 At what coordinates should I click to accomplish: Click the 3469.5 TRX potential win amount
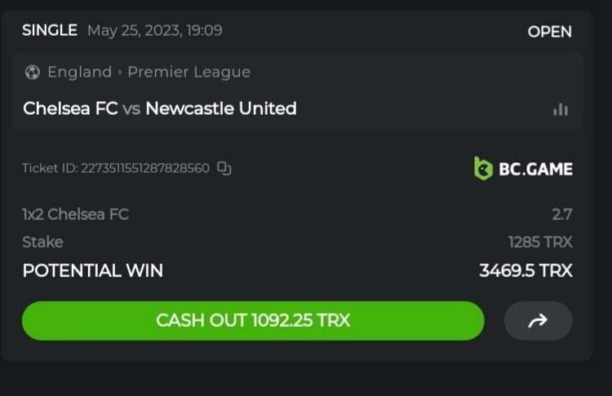(526, 271)
